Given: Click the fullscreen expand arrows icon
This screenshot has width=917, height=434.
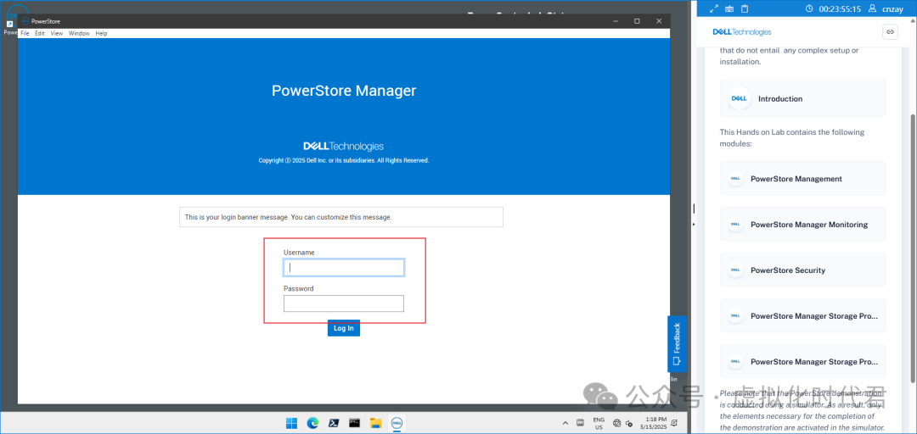Looking at the screenshot, I should click(713, 8).
